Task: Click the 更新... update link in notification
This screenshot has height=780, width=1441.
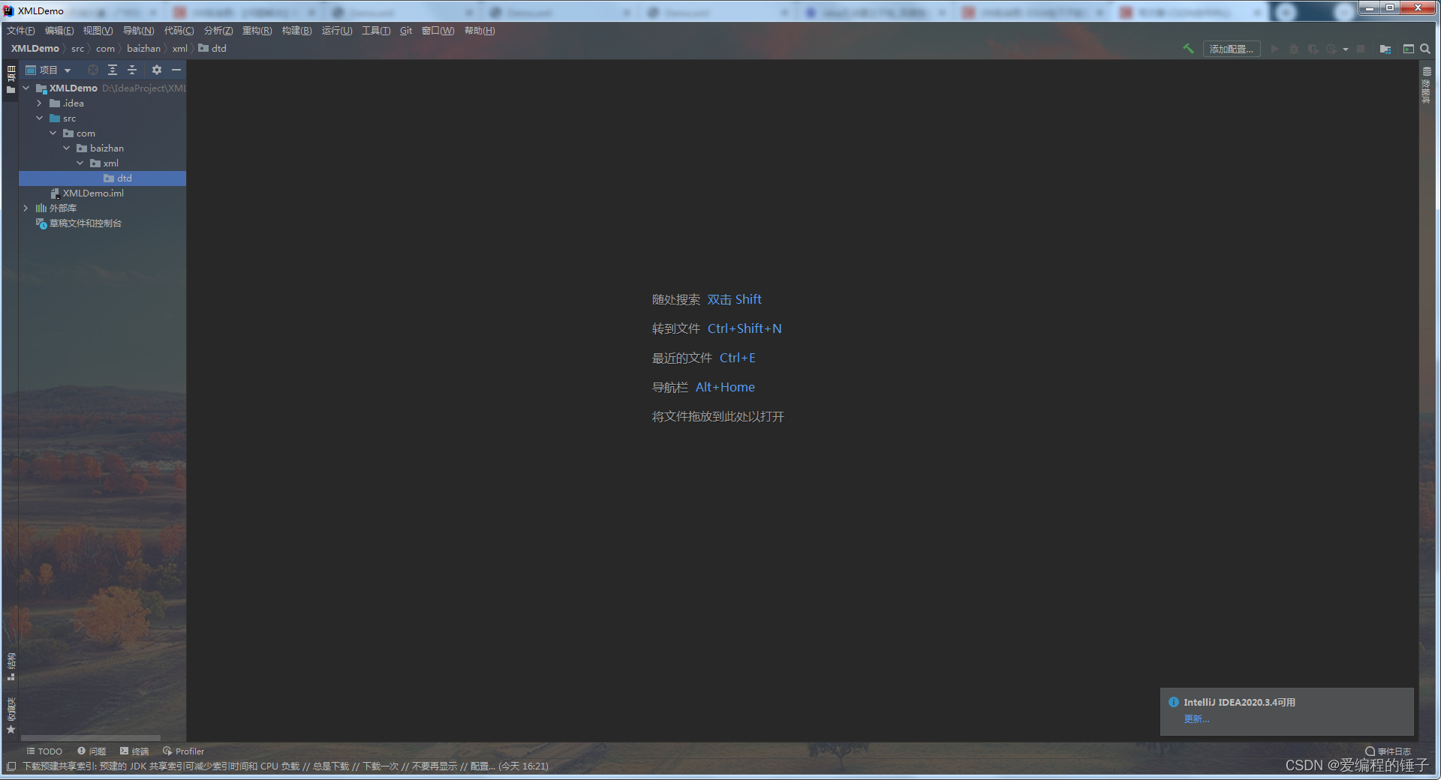Action: pos(1196,718)
